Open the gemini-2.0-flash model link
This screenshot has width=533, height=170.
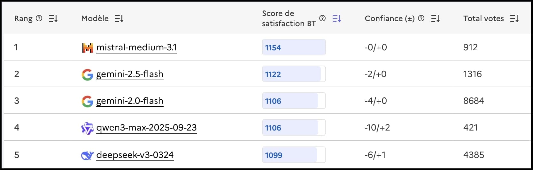(130, 101)
